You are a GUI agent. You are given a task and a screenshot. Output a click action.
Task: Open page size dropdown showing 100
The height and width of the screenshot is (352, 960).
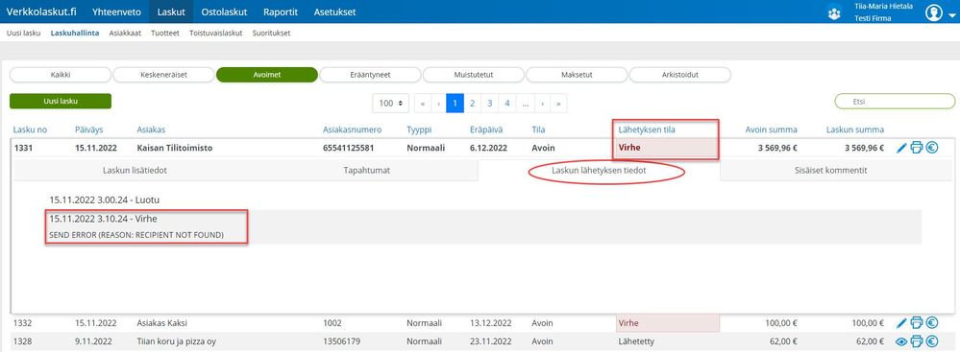point(390,104)
